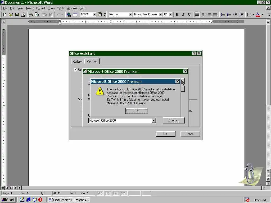Open the font size 12 dropdown
This screenshot has height=203, width=271.
[x=171, y=15]
